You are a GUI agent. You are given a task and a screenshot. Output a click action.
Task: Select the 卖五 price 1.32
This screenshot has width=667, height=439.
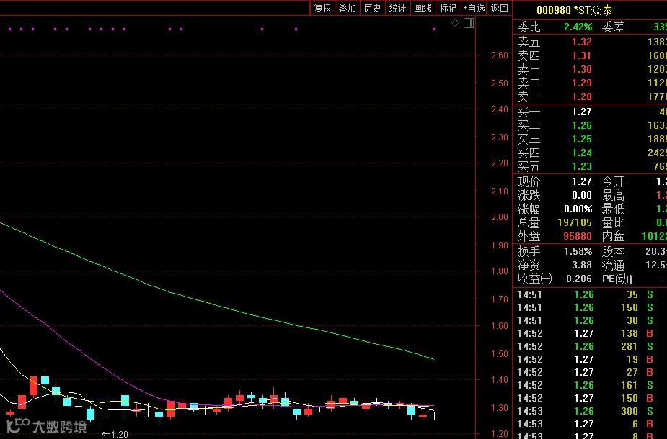click(581, 42)
